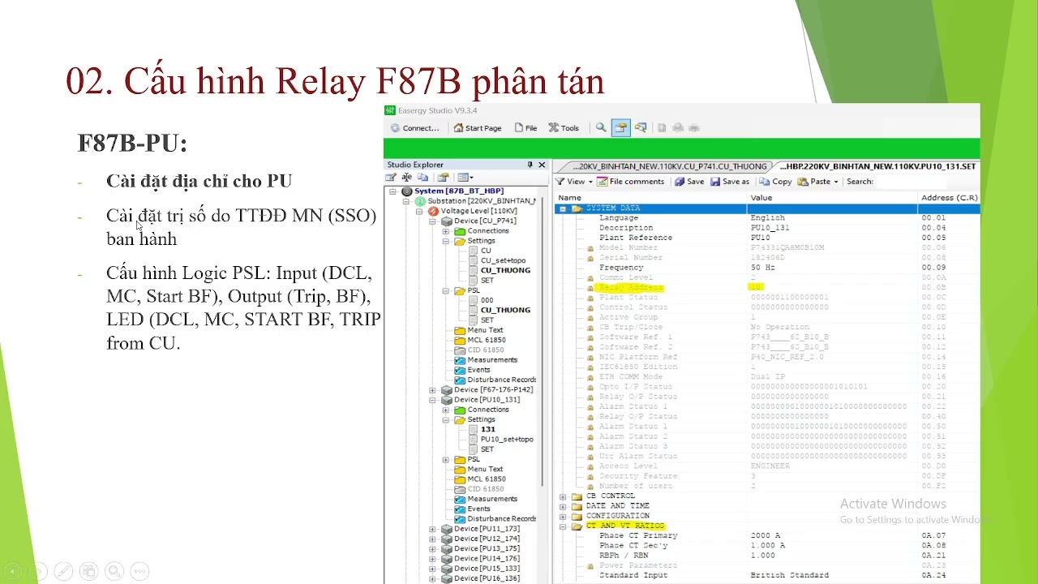Expand the CONFIGURATION group
This screenshot has width=1038, height=584.
coord(562,516)
